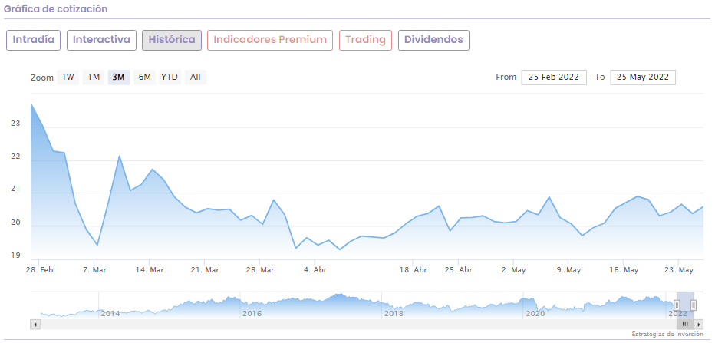Screen dimensions: 715x343
Task: Switch to the Intradía tab
Action: 33,40
